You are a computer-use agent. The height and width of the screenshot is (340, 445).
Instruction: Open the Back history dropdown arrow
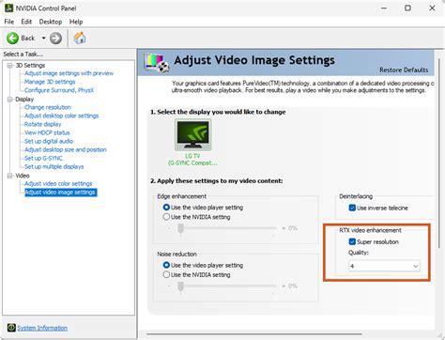point(43,39)
